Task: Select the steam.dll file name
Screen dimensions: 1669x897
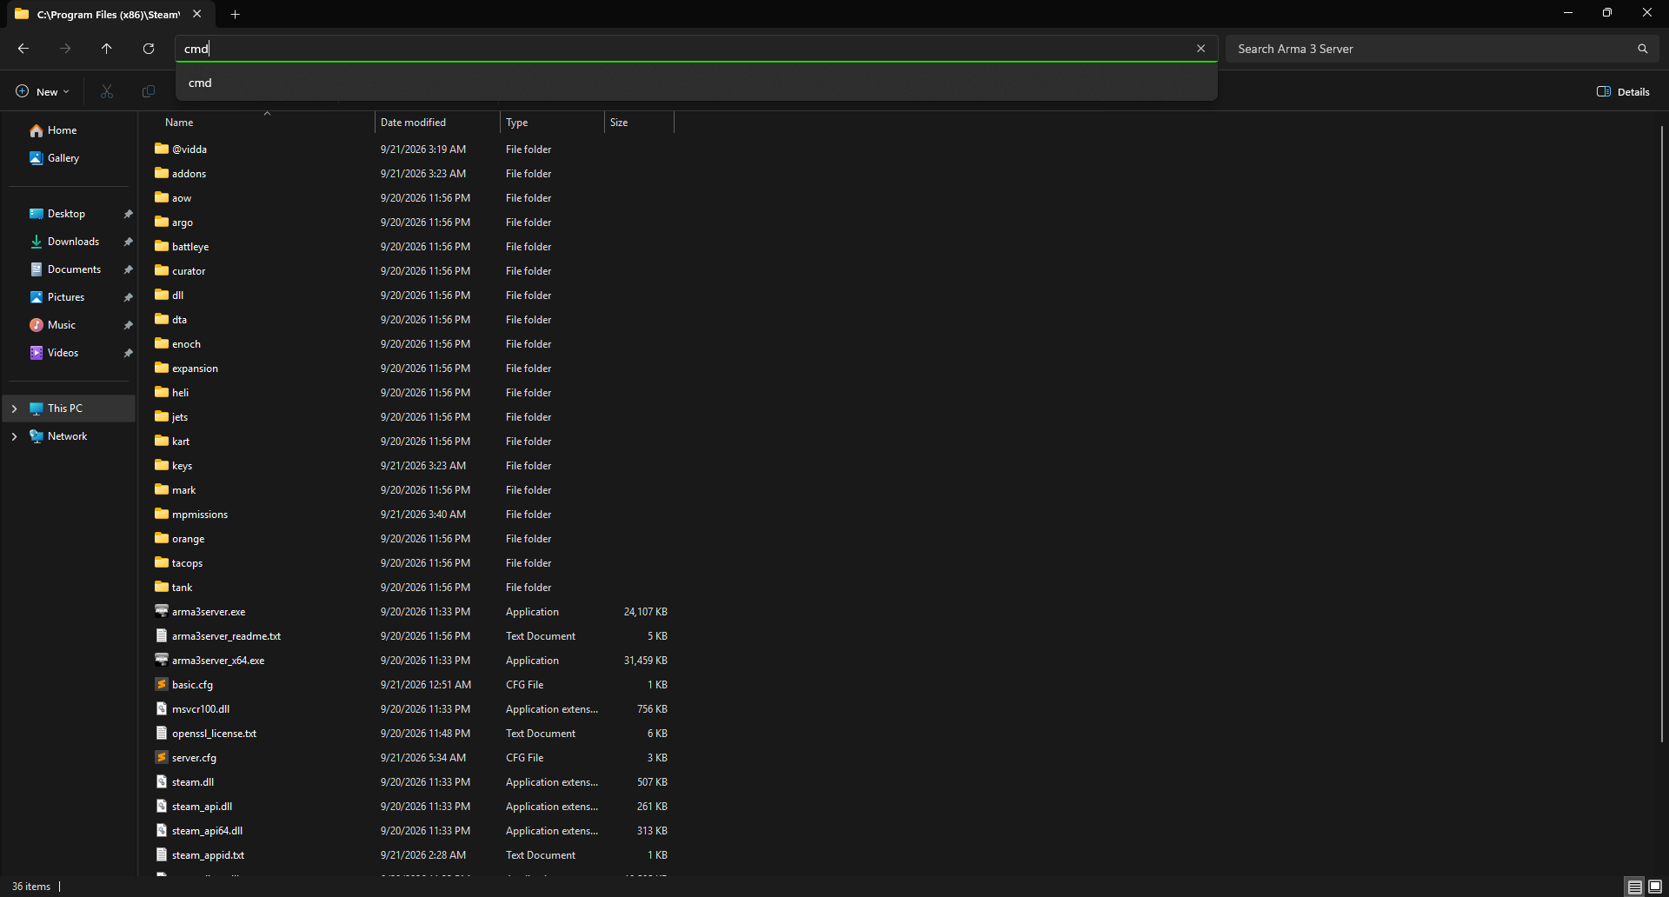Action: click(x=193, y=782)
